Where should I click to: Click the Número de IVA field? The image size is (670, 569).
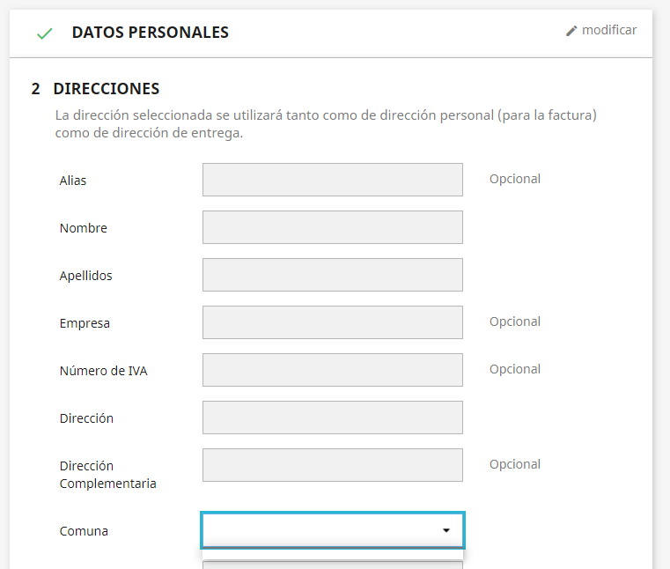332,370
